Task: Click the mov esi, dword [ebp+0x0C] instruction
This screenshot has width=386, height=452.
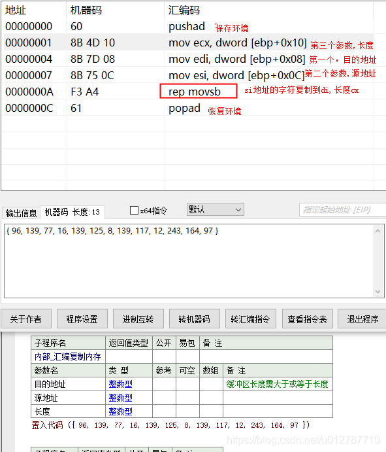Action: coord(236,76)
